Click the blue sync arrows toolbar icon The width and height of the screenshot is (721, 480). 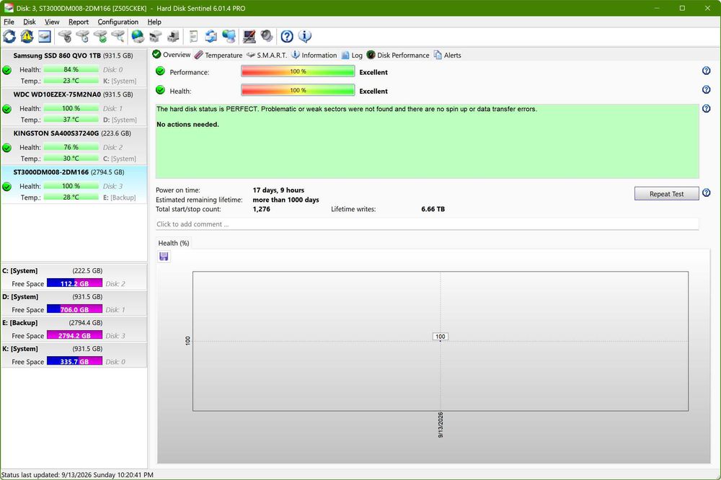(x=211, y=36)
